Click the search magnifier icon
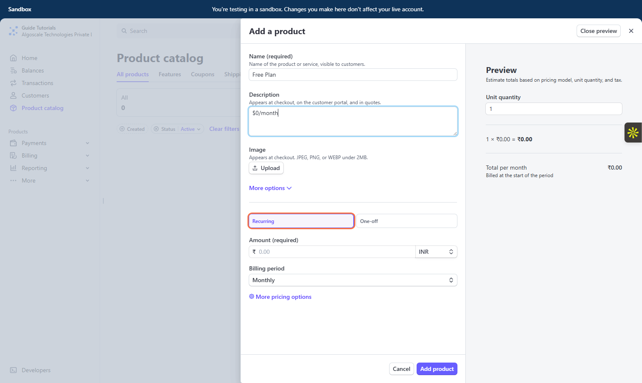This screenshot has width=642, height=383. [x=124, y=31]
